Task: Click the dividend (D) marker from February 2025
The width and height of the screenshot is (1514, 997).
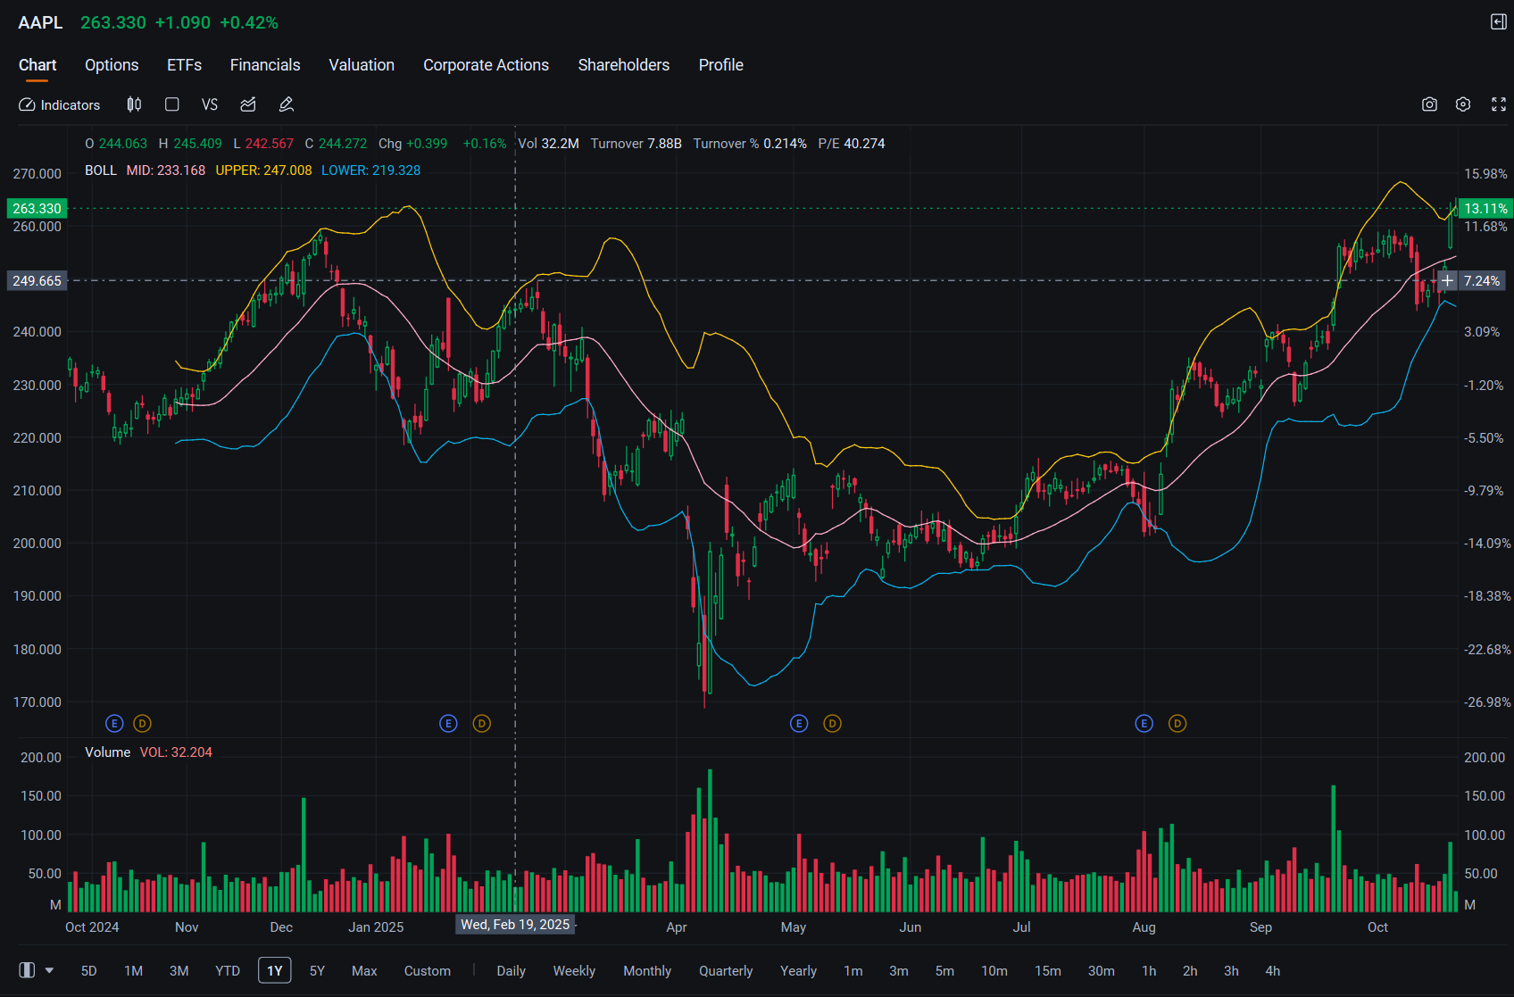Action: coord(482,724)
